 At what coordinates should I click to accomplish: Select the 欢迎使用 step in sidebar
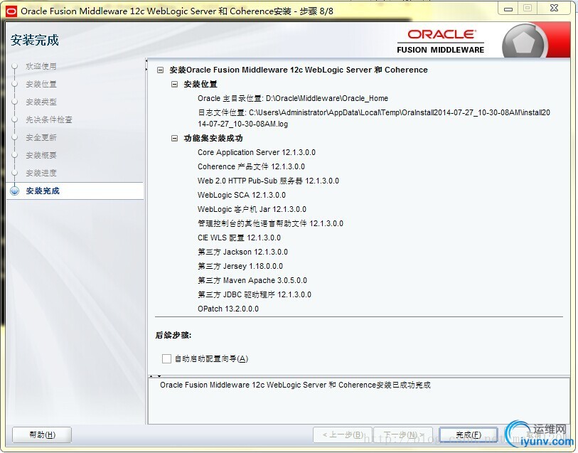pos(41,66)
